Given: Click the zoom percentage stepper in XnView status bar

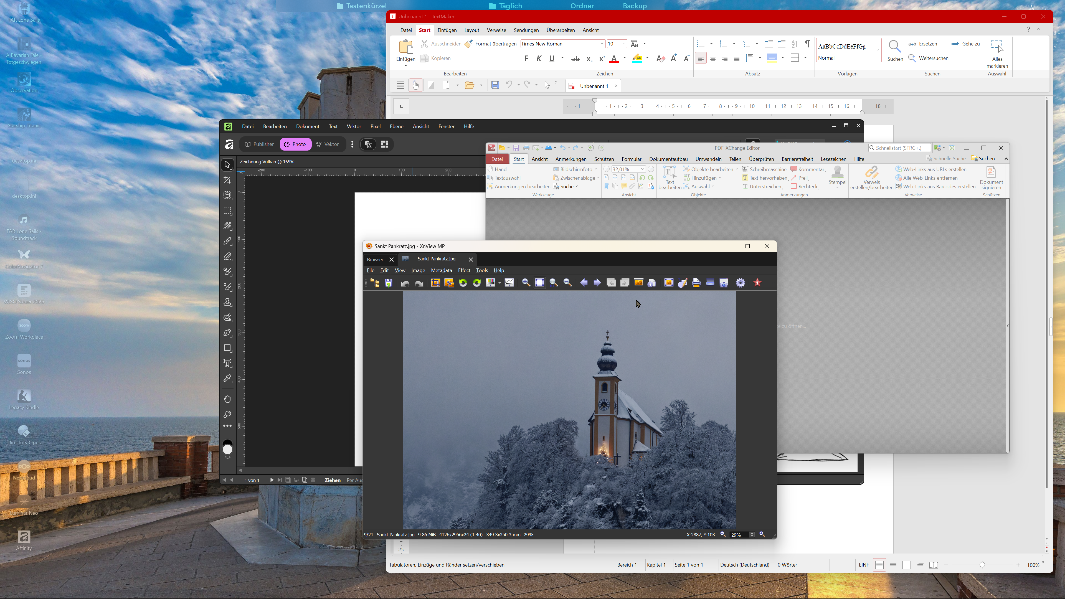Looking at the screenshot, I should tap(752, 534).
